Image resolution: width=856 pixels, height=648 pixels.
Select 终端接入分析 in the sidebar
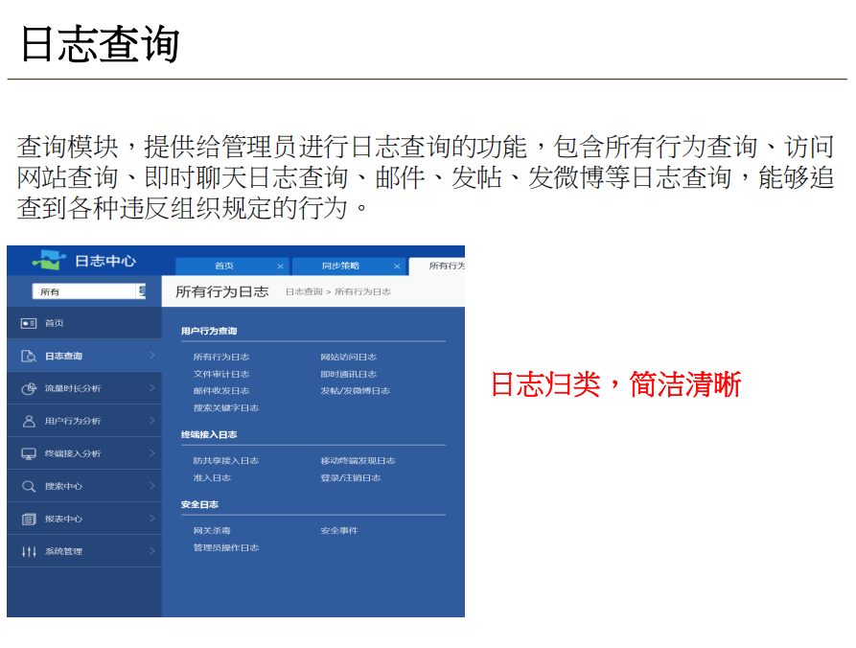(x=84, y=453)
